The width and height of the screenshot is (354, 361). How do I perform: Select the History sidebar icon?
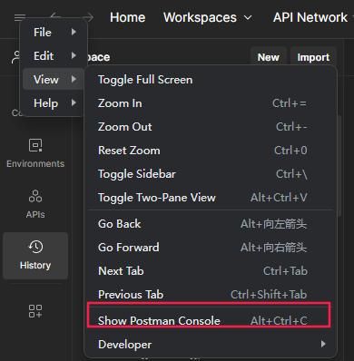[x=35, y=256]
